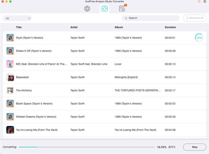Click artist Taylor Swift feat. Brendon Urie

tap(89, 64)
